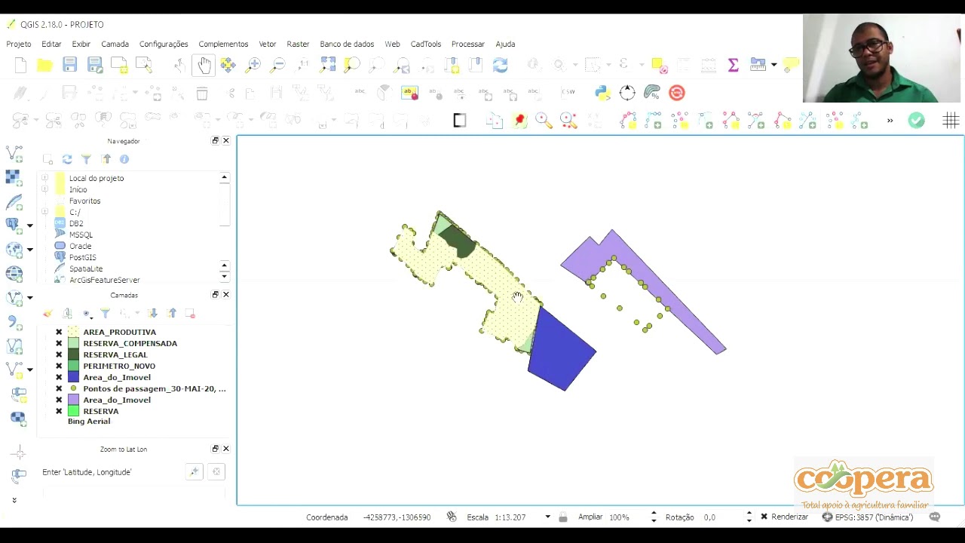The height and width of the screenshot is (543, 965).
Task: Select the Measure ruler tool
Action: click(758, 66)
